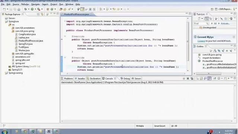Image resolution: width=238 pixels, height=134 pixels.
Task: Click the New Task icon in Task List
Action: click(x=199, y=19)
